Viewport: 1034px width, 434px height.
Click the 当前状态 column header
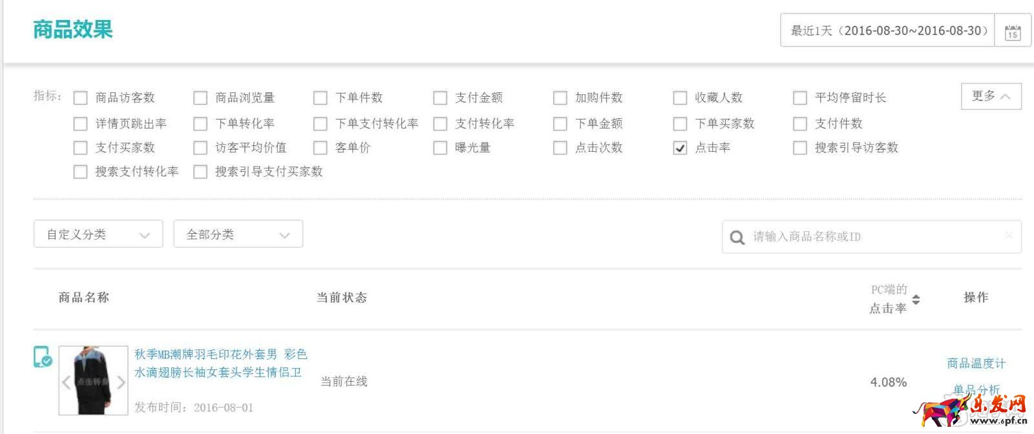tap(342, 298)
